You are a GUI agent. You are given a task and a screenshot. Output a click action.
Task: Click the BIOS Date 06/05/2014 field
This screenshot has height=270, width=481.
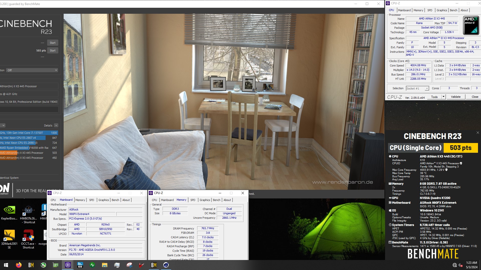tap(105, 254)
